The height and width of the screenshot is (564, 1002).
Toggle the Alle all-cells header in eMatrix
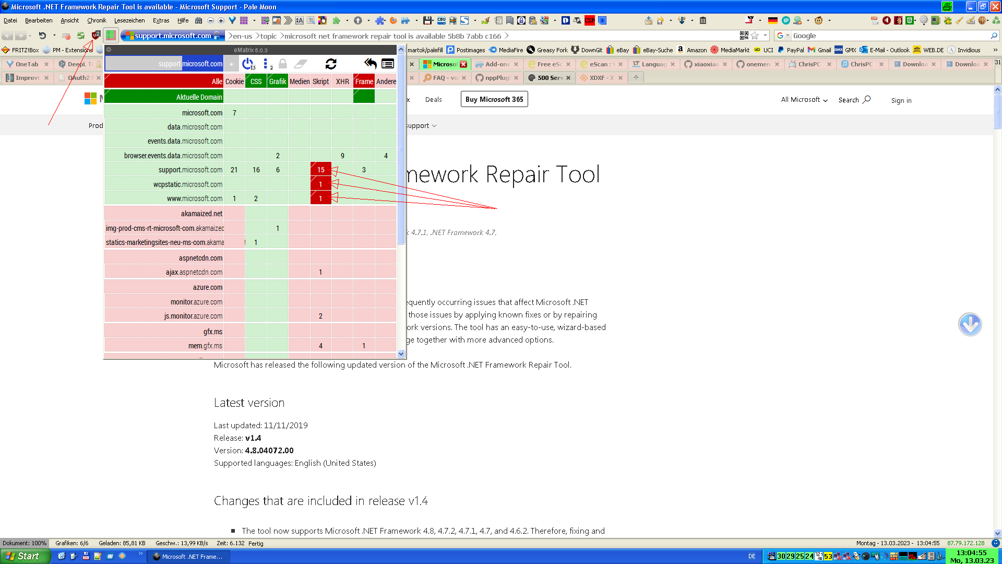(164, 81)
